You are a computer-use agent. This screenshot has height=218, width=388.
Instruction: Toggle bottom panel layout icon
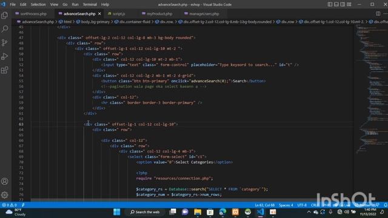click(336, 4)
